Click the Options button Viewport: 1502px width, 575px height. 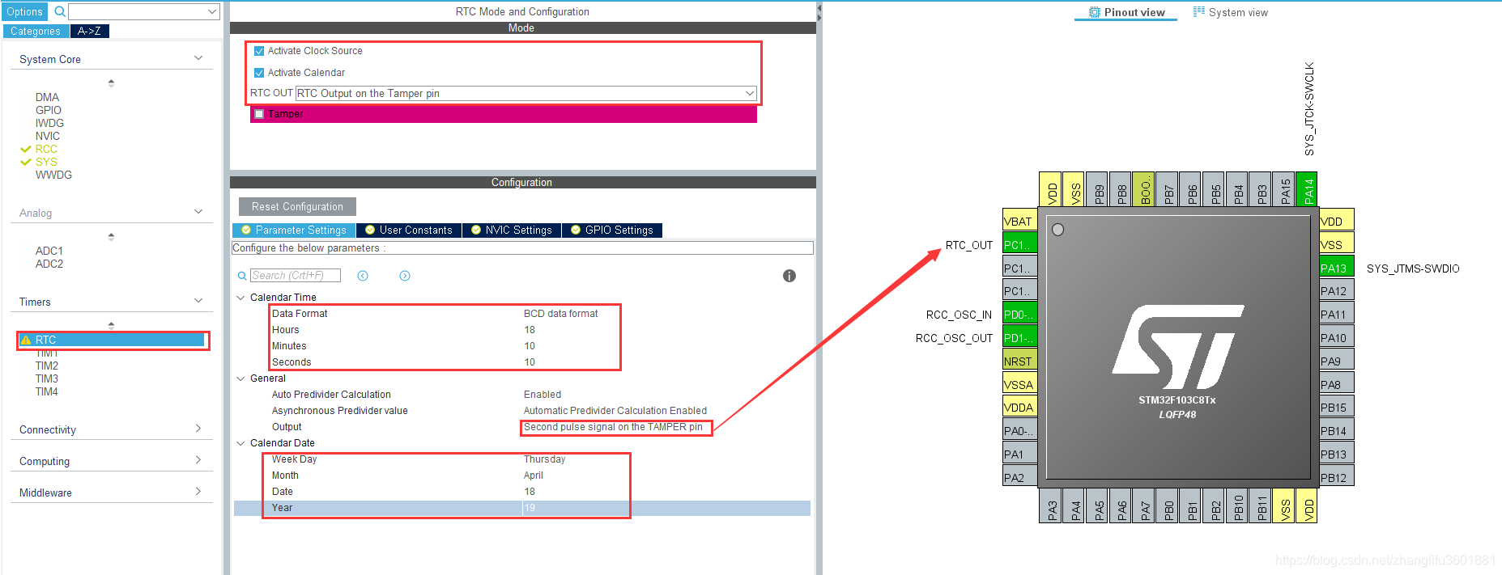coord(24,12)
